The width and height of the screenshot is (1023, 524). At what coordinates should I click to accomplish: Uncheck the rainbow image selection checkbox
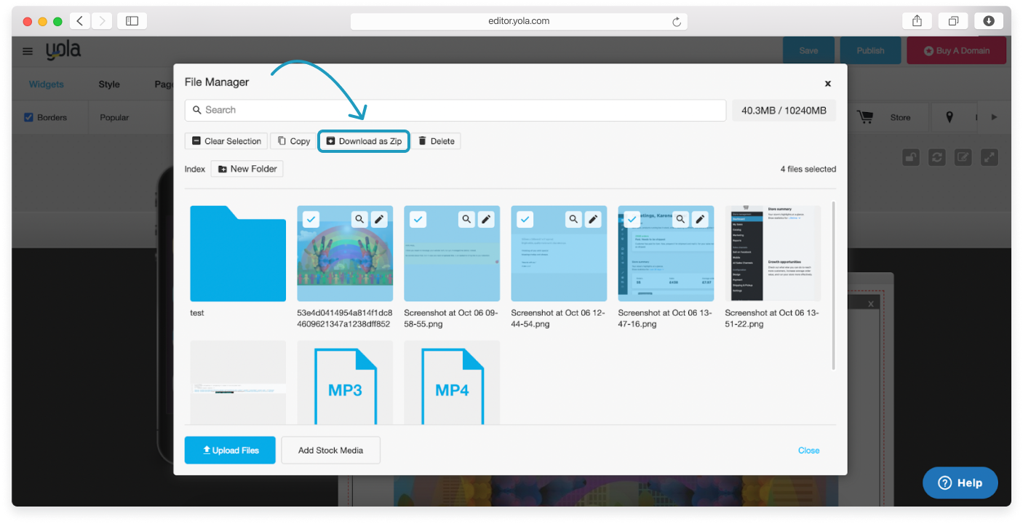pos(311,219)
